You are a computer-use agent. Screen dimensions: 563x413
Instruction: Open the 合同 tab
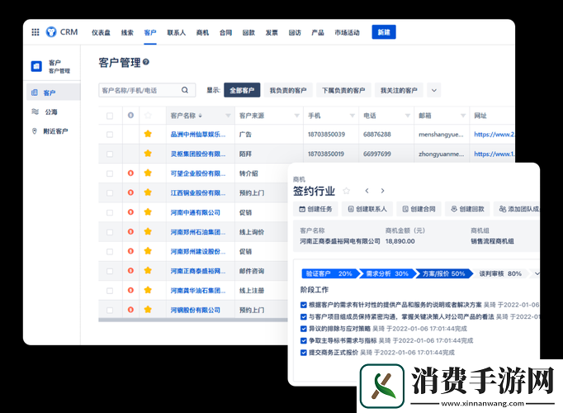point(226,33)
